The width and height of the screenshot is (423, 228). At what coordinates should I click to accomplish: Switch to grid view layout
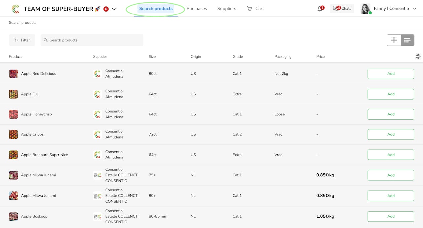pyautogui.click(x=394, y=40)
